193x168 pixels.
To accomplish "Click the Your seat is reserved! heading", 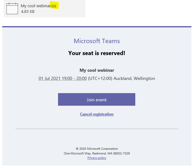I will pos(97,53).
